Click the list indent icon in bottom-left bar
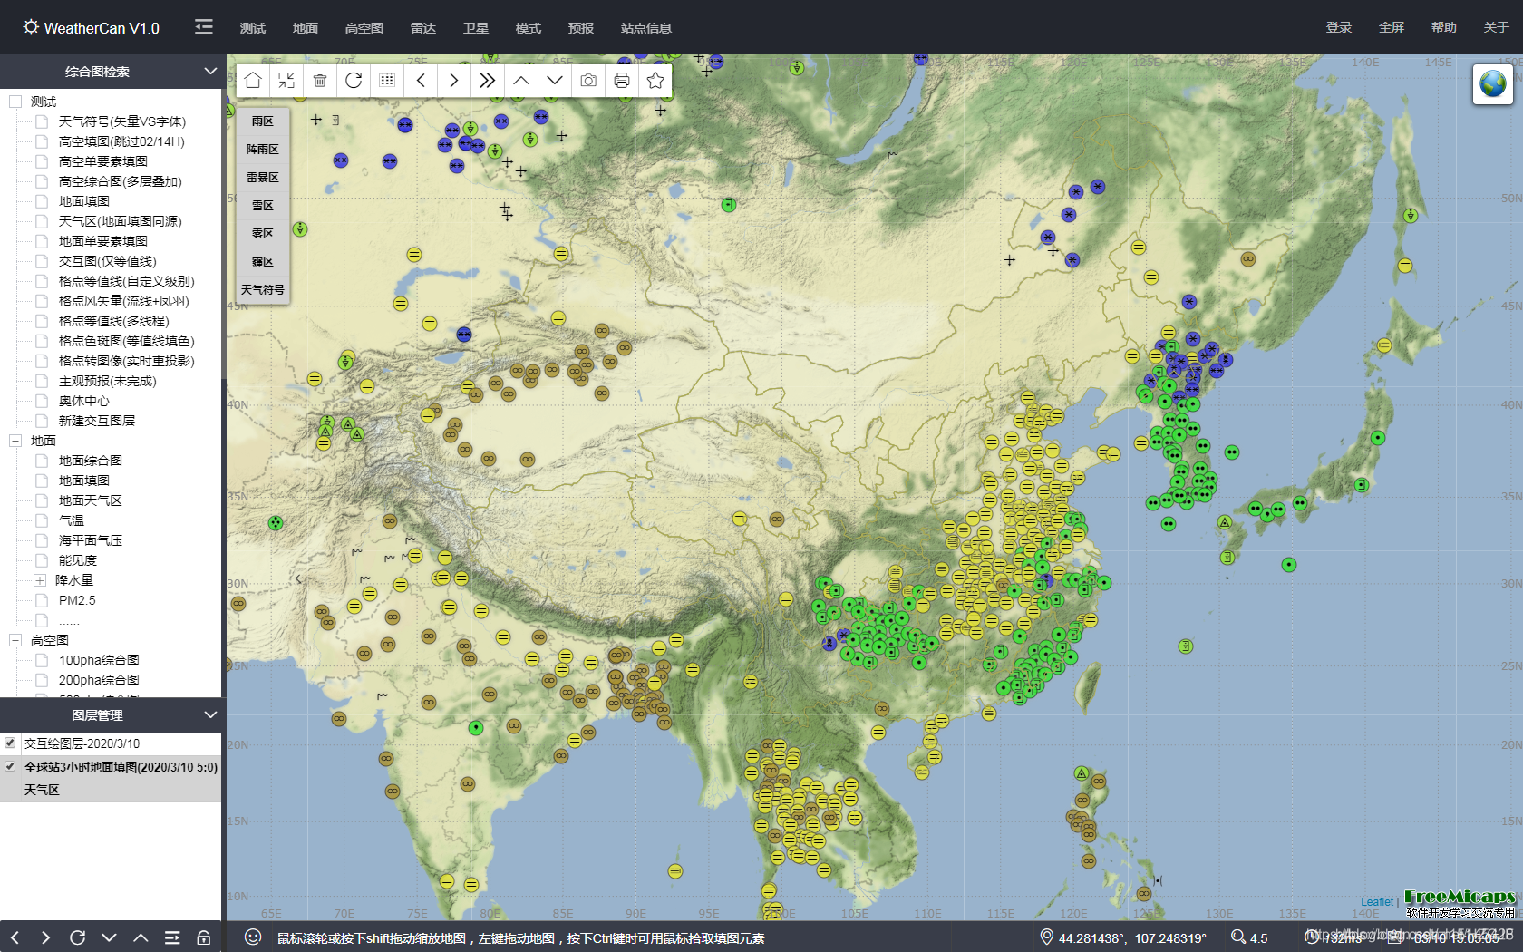This screenshot has width=1523, height=952. tap(172, 937)
